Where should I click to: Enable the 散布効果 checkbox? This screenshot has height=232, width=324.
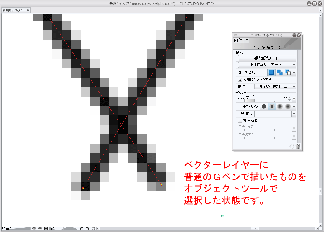pyautogui.click(x=240, y=121)
